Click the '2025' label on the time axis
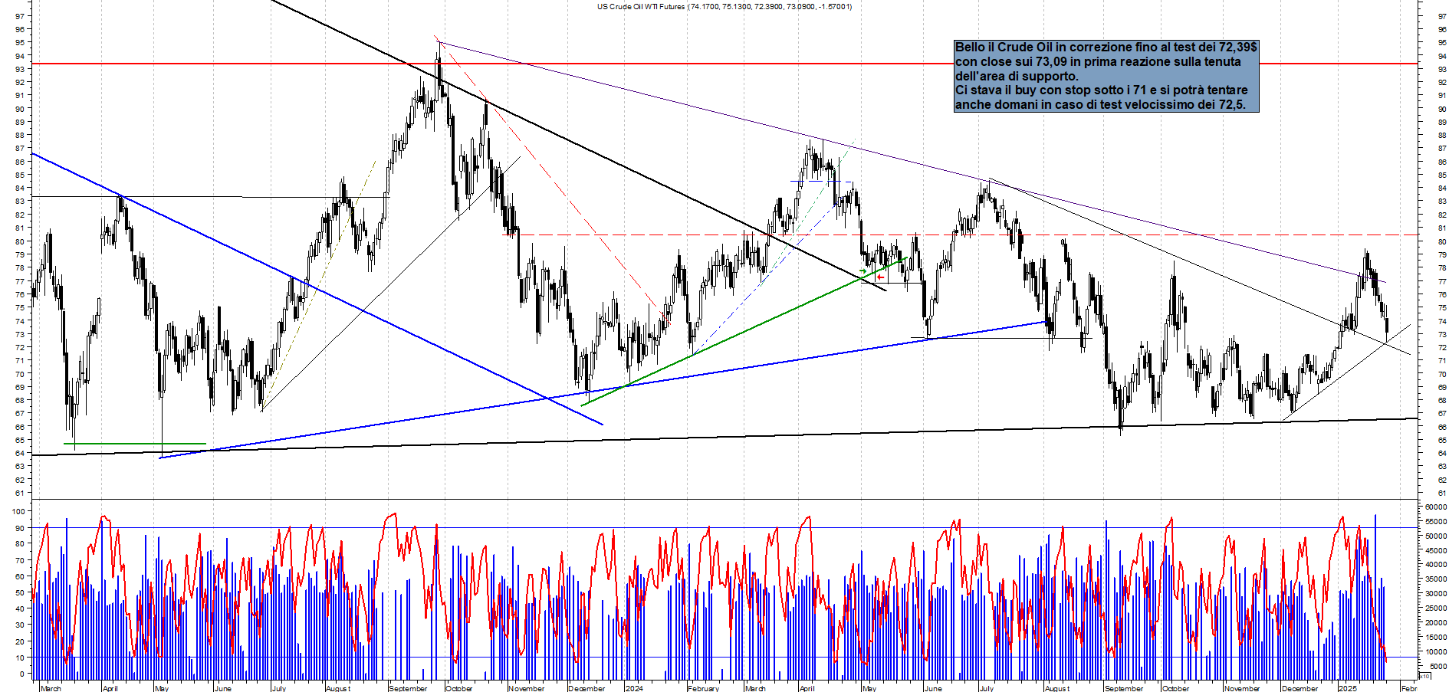The image size is (1449, 692). [1347, 688]
